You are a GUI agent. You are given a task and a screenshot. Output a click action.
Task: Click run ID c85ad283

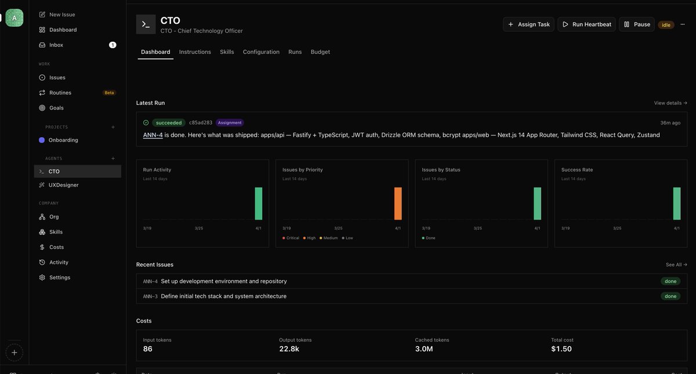click(x=201, y=123)
